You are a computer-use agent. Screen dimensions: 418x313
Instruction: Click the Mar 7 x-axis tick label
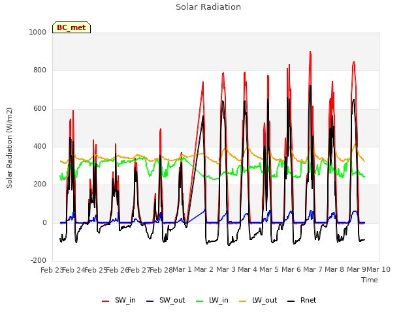pyautogui.click(x=313, y=269)
